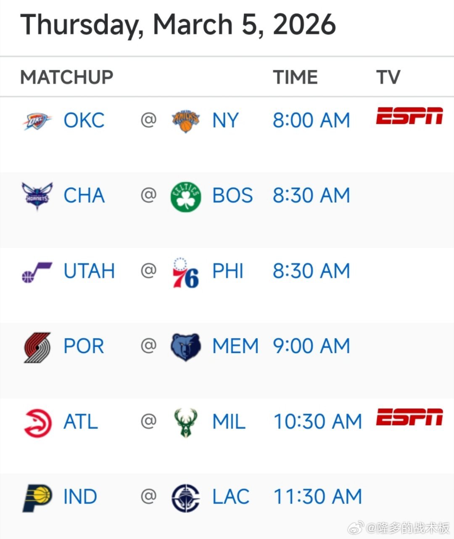Open the Milwaukee Bucks deer logo
Viewport: 454px width, 539px height.
186,423
